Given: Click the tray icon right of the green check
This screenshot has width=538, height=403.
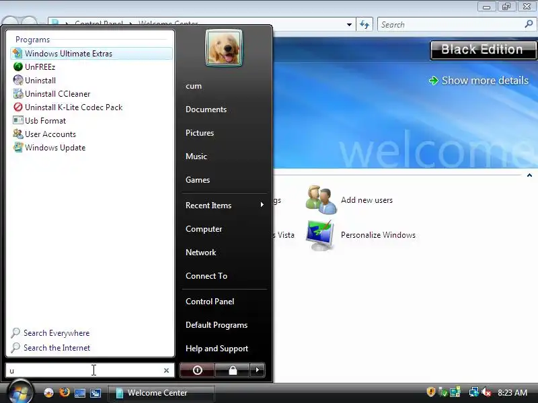Looking at the screenshot, I should [x=455, y=392].
